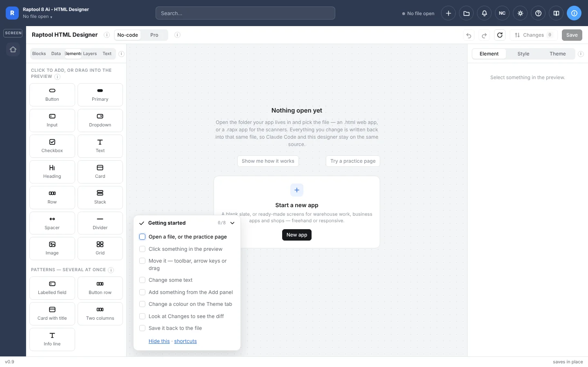The width and height of the screenshot is (588, 367).
Task: Tick 'Change a colour on the Theme tab'
Action: point(143,304)
